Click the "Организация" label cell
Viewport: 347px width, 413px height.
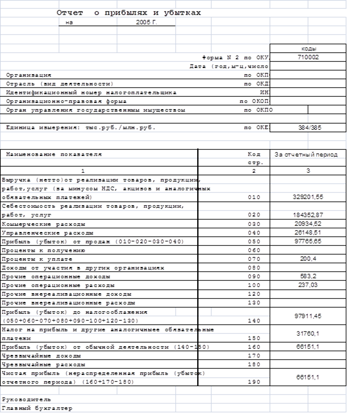pos(29,75)
